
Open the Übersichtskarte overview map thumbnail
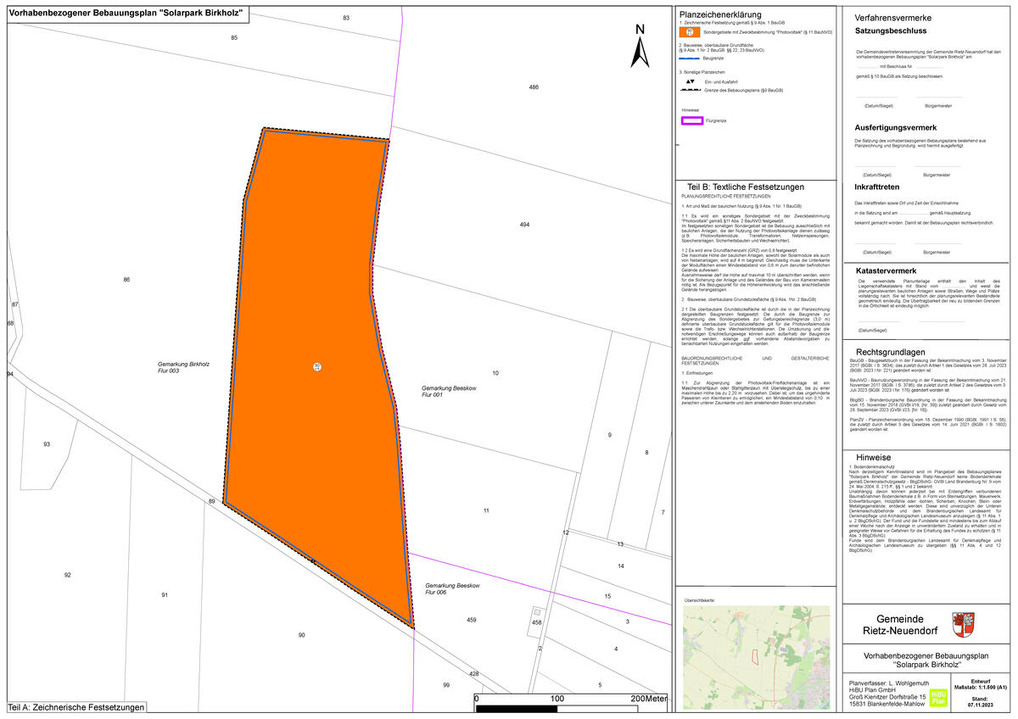coord(757,657)
